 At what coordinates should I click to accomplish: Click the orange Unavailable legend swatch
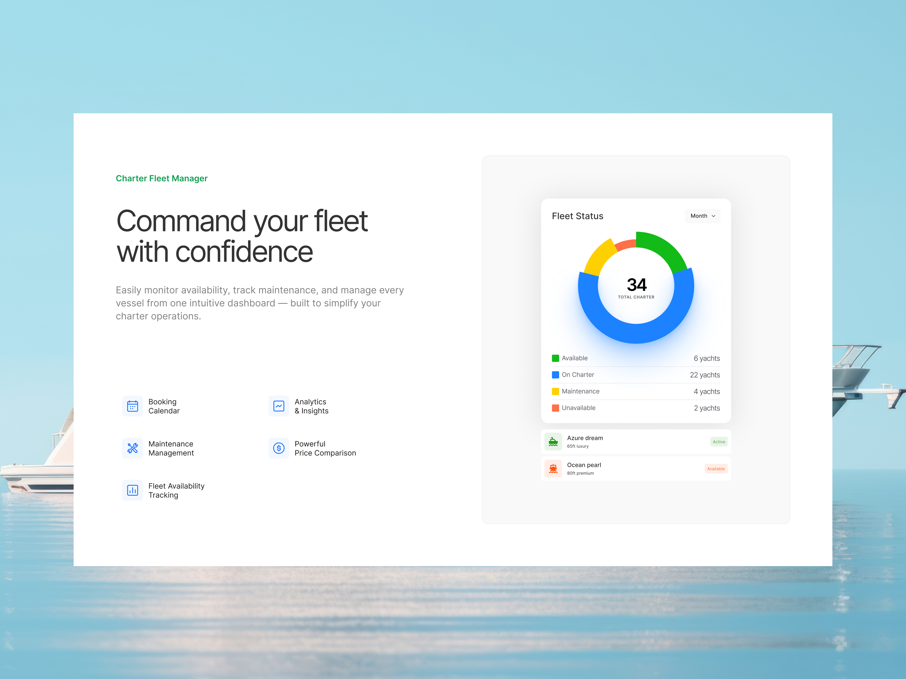555,408
